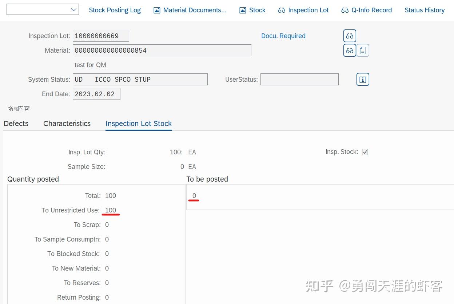This screenshot has height=304, width=454.
Task: Expand the empty combo box chevron
Action: (x=74, y=9)
